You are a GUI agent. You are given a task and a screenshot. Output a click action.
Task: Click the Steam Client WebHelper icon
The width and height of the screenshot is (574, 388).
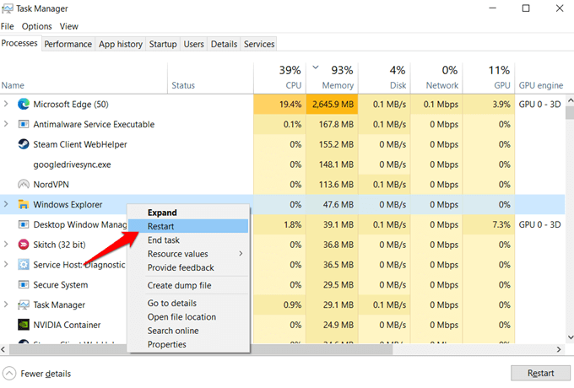24,144
